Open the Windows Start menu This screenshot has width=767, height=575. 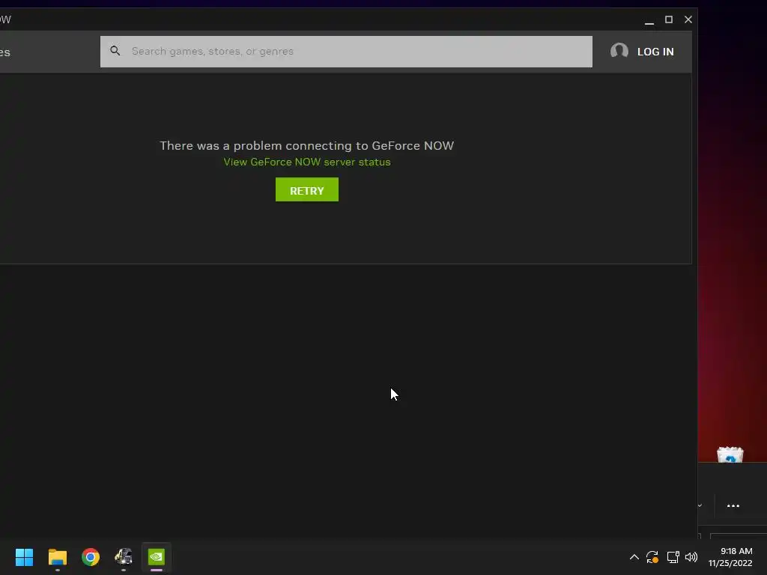tap(24, 557)
